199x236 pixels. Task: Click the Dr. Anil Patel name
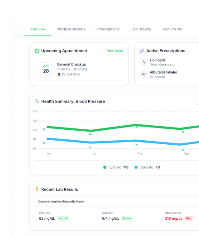click(x=71, y=74)
